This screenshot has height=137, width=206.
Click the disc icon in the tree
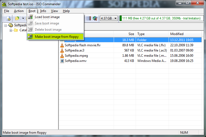[11, 25]
